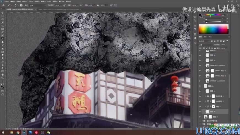240x135 pixels.
Task: Open the 窗口(W) menu
Action: [62, 1]
